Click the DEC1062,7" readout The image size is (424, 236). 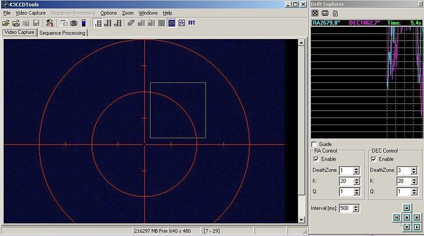(364, 23)
